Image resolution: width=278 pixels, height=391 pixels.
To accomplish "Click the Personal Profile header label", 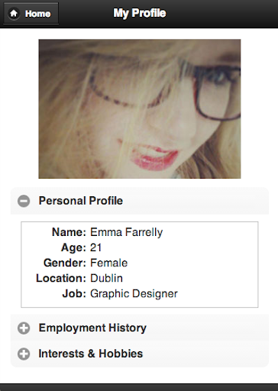I will (x=81, y=201).
